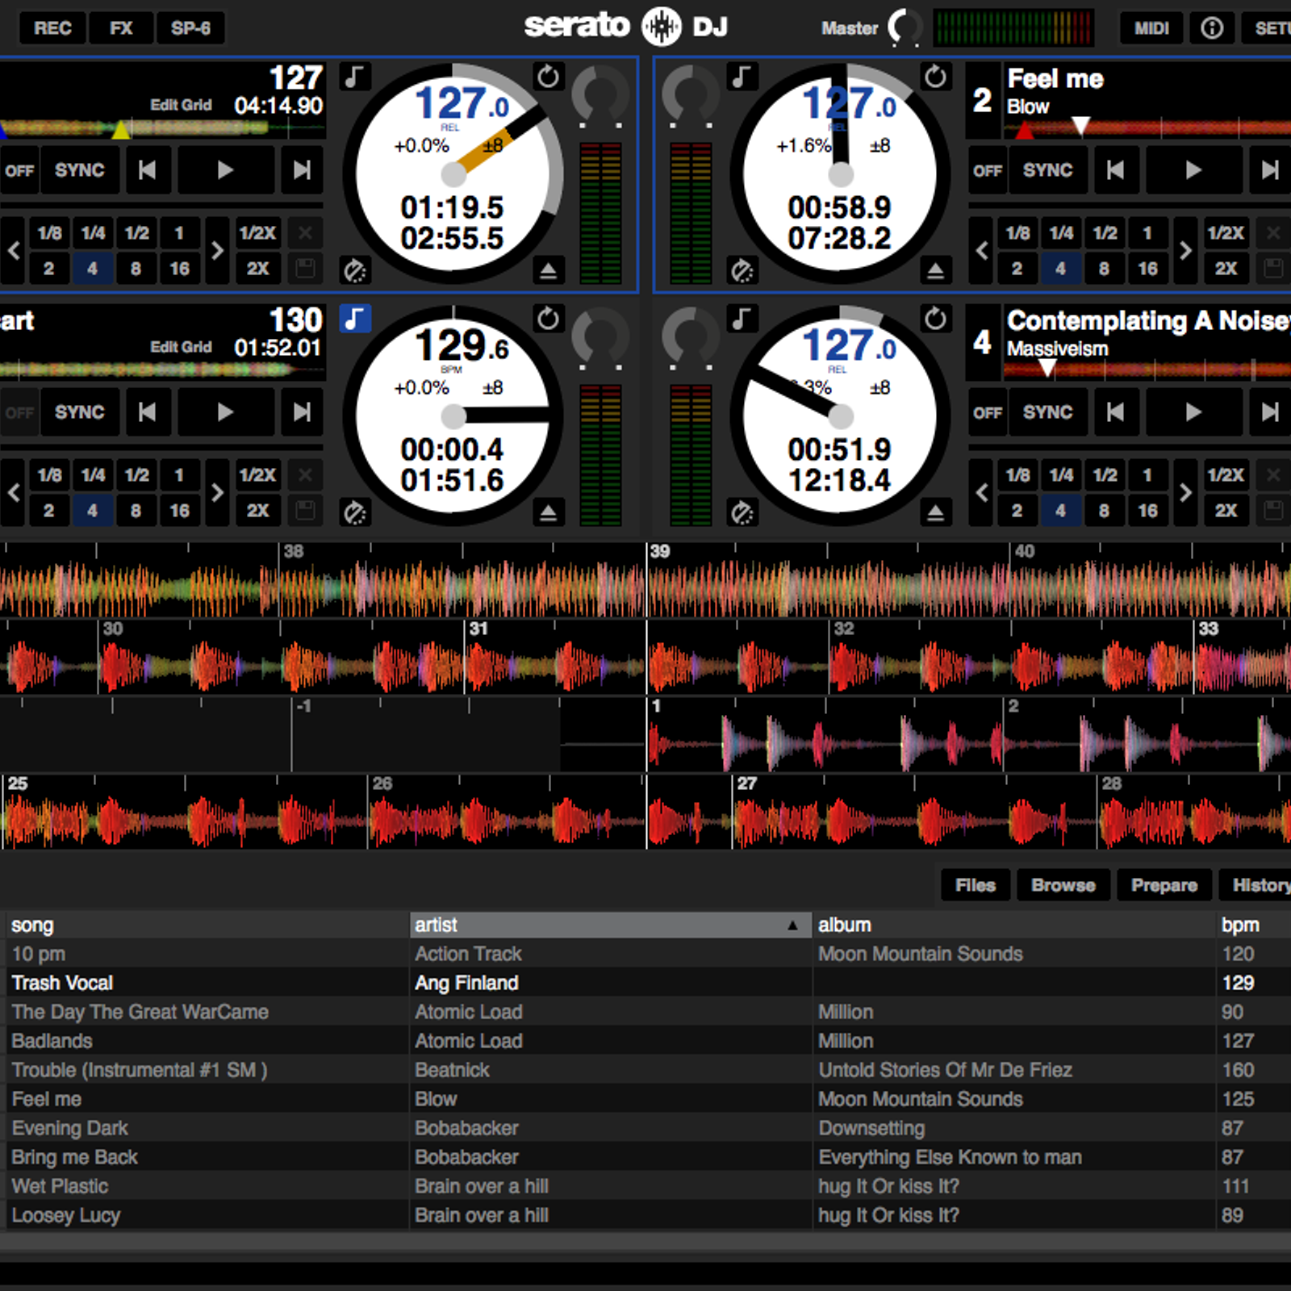Adjust the Master volume knob
1291x1291 pixels.
905,28
